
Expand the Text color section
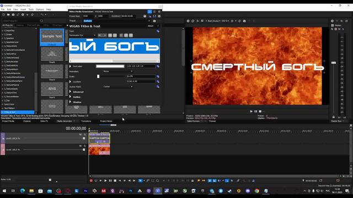pos(70,66)
